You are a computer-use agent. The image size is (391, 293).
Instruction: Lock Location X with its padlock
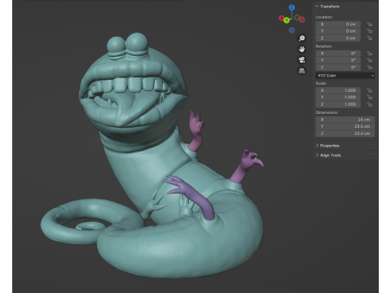[369, 24]
